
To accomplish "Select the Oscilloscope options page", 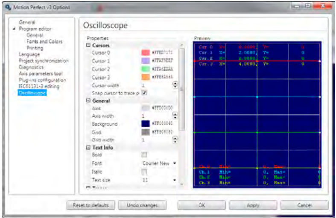I will [x=32, y=93].
